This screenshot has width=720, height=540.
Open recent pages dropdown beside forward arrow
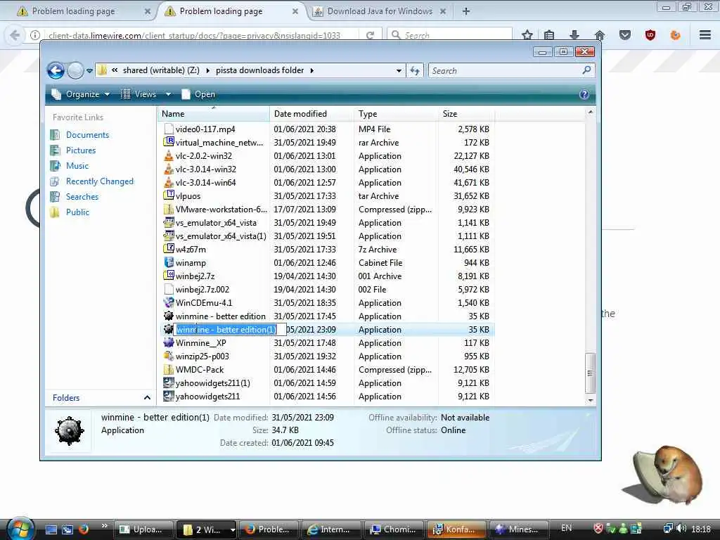[x=89, y=71]
